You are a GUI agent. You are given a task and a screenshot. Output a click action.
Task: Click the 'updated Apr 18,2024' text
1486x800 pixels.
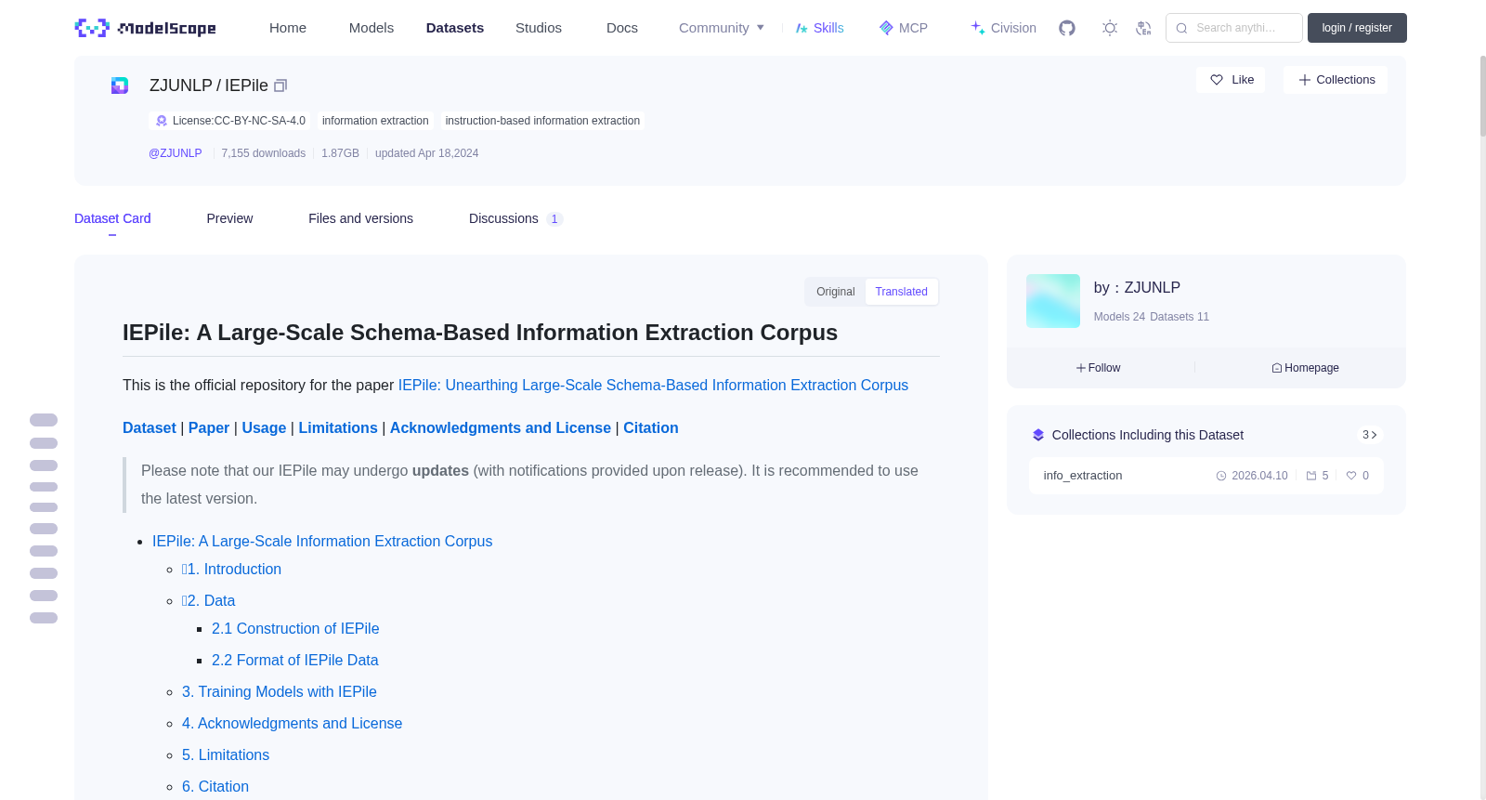[427, 153]
